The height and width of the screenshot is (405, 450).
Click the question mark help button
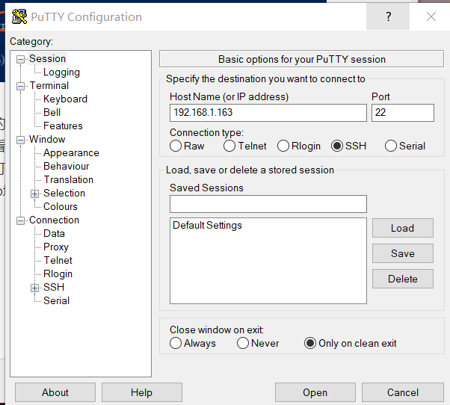(x=388, y=16)
